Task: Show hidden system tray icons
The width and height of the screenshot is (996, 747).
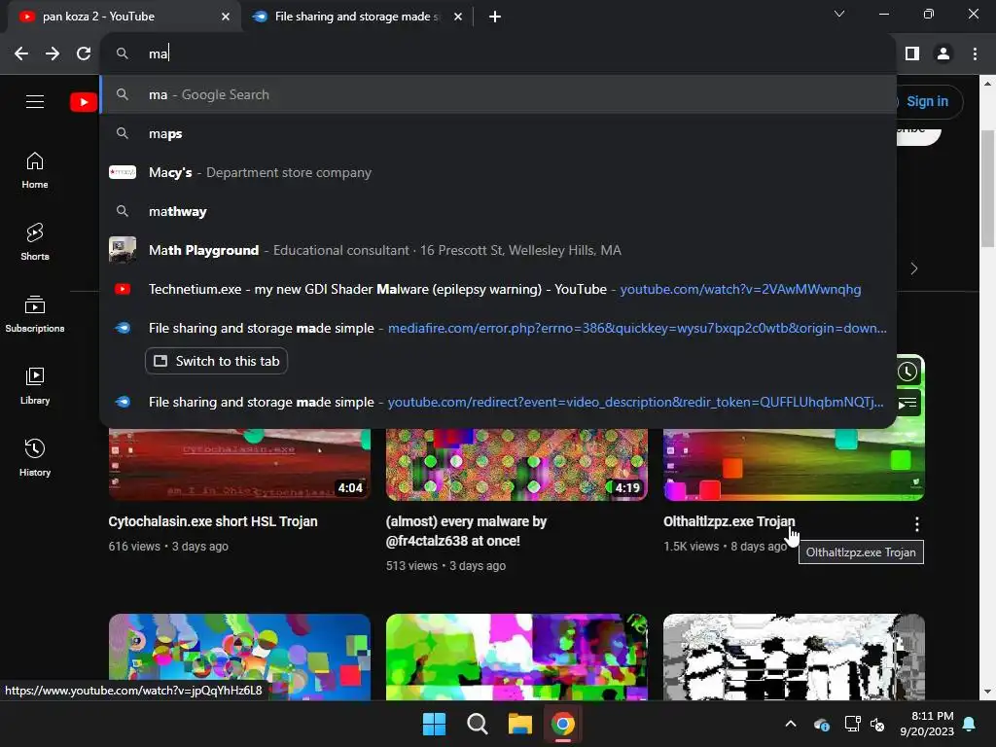Action: tap(791, 724)
